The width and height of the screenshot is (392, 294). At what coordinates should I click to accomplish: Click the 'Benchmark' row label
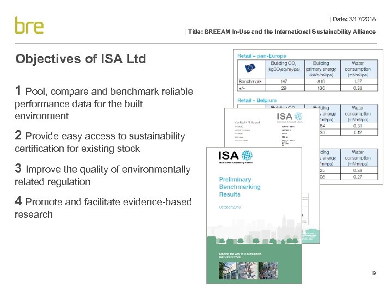(250, 82)
